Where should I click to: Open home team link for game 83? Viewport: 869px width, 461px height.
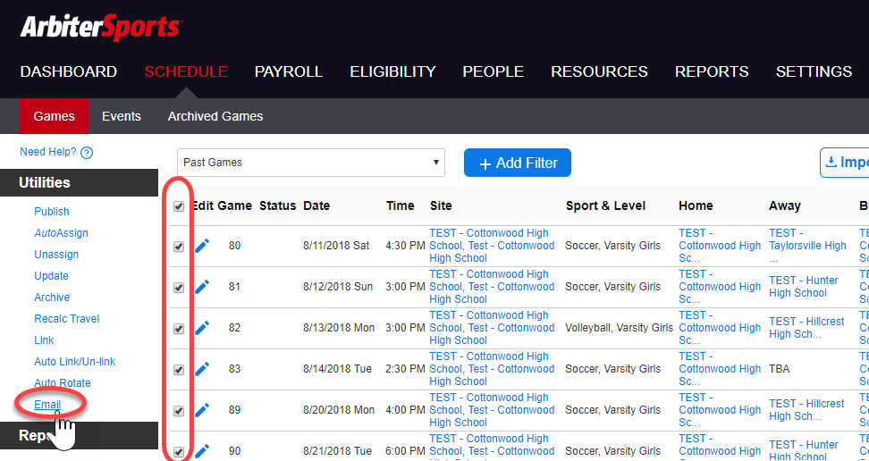[x=720, y=368]
